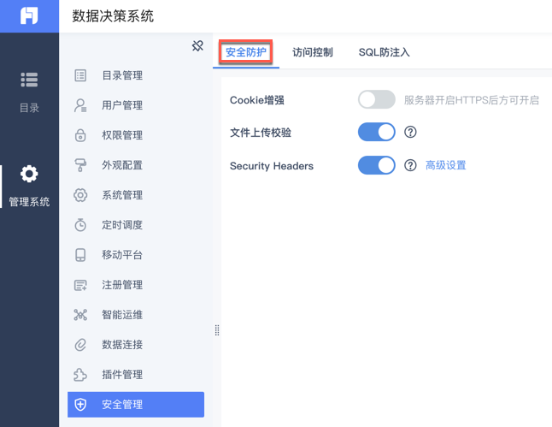Select the 安全防护 tab

pos(246,52)
